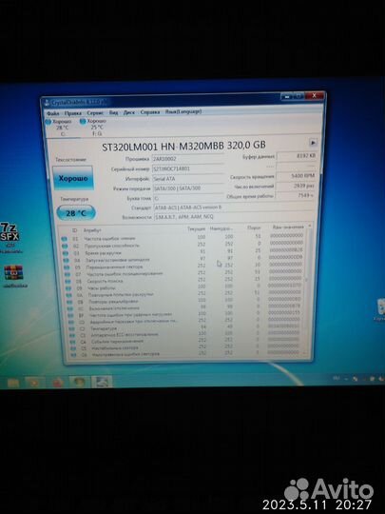Screen dimensions: 385x514
Task: Go to the next disk arrow button
Action: [313, 143]
